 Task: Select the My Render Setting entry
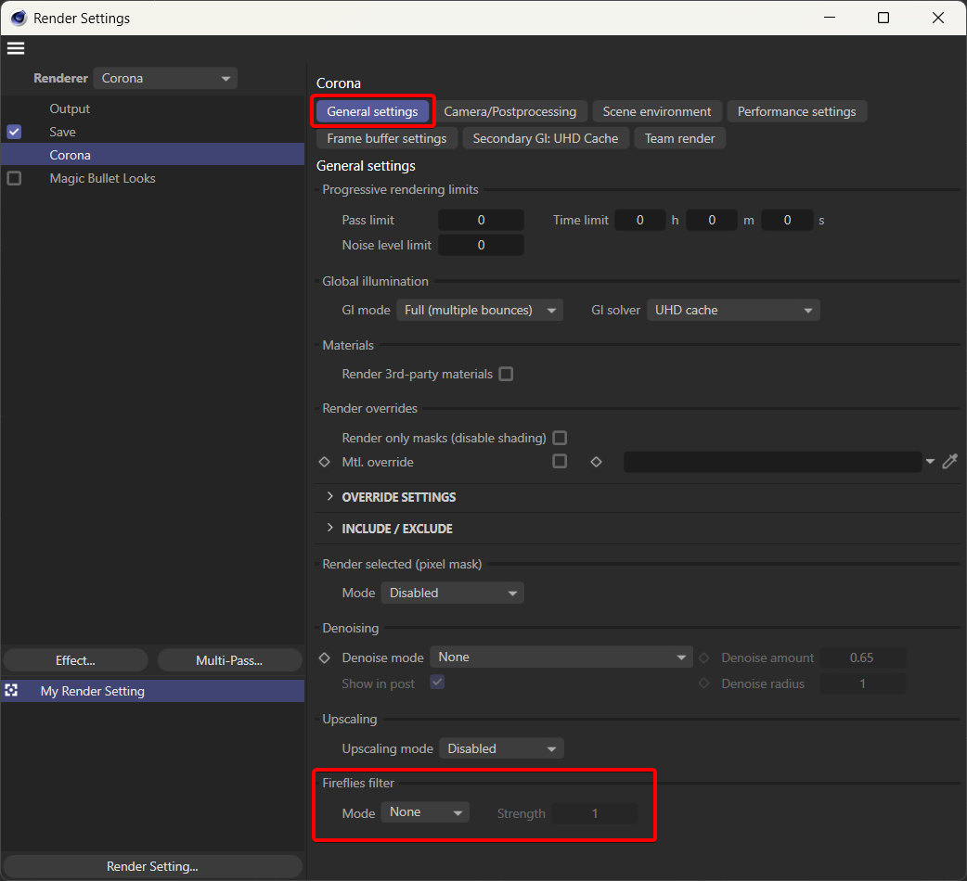(x=152, y=691)
